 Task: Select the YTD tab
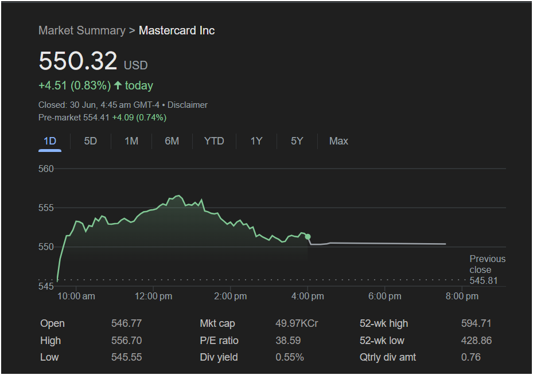214,141
